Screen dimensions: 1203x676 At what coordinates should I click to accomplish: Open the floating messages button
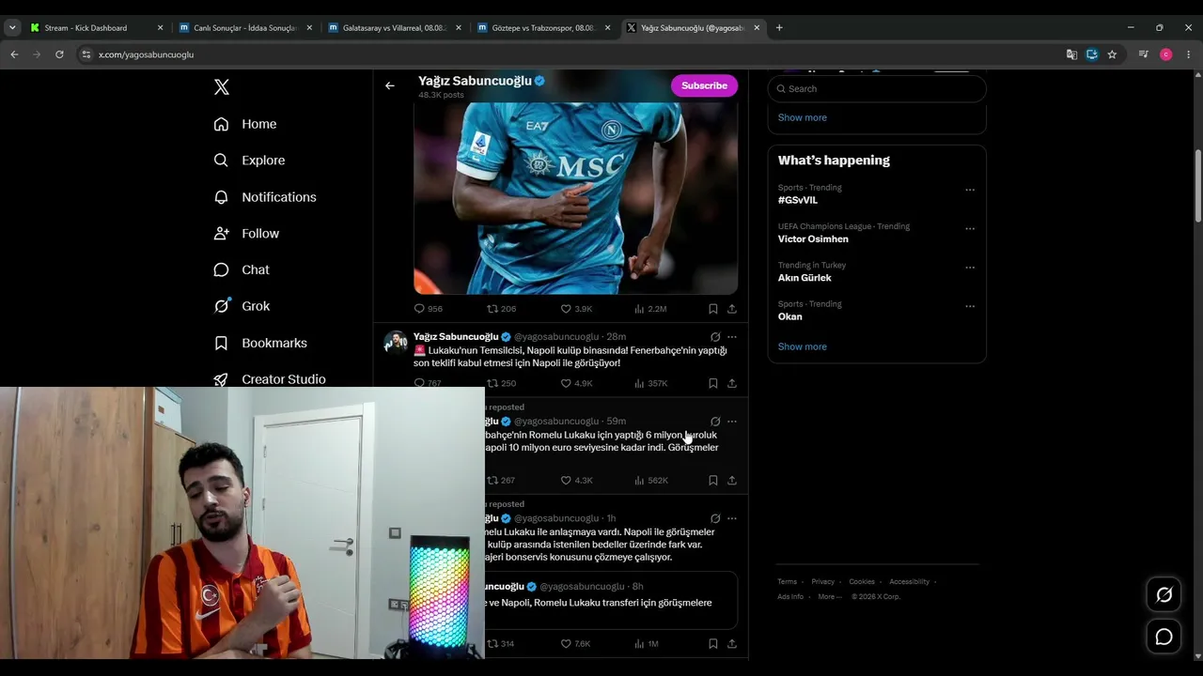click(1164, 637)
